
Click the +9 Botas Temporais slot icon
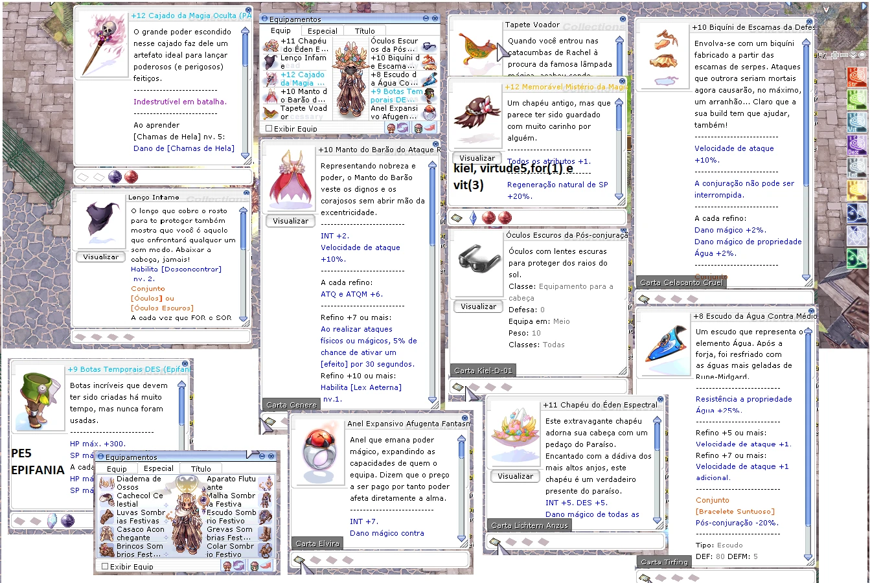[x=429, y=97]
